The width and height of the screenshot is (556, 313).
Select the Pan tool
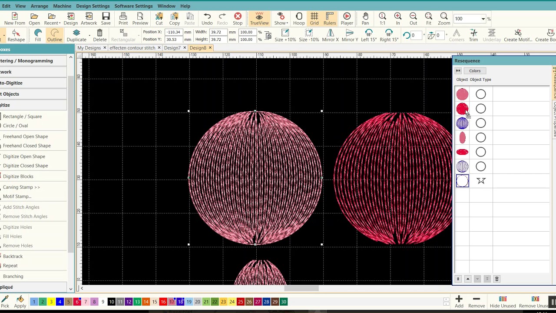(365, 19)
